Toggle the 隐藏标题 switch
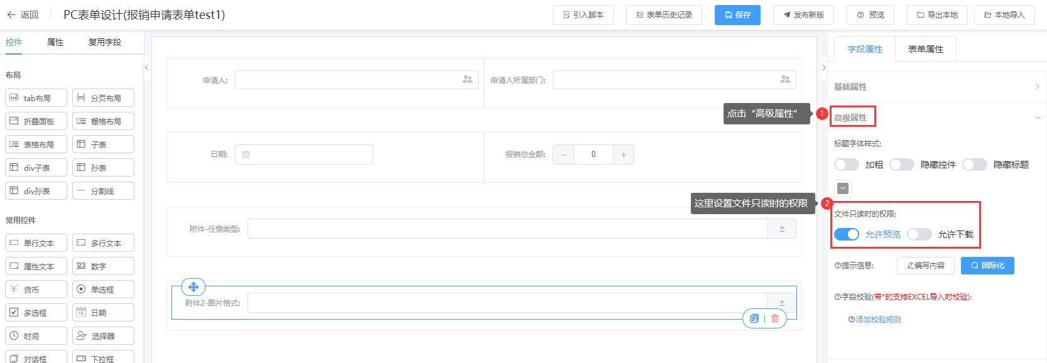 [975, 165]
